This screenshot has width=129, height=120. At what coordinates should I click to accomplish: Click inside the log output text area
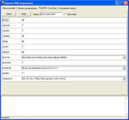pyautogui.click(x=63, y=106)
